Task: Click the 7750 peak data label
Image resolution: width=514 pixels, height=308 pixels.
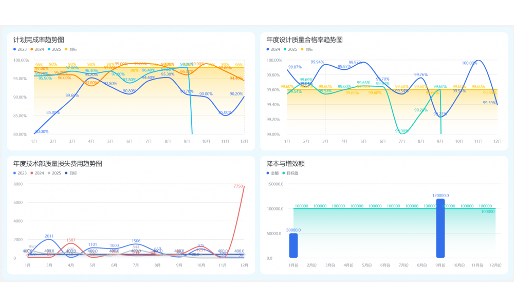Action: (238, 186)
